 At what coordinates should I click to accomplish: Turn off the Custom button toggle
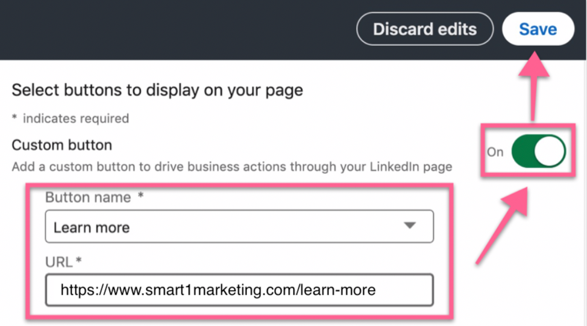point(538,152)
